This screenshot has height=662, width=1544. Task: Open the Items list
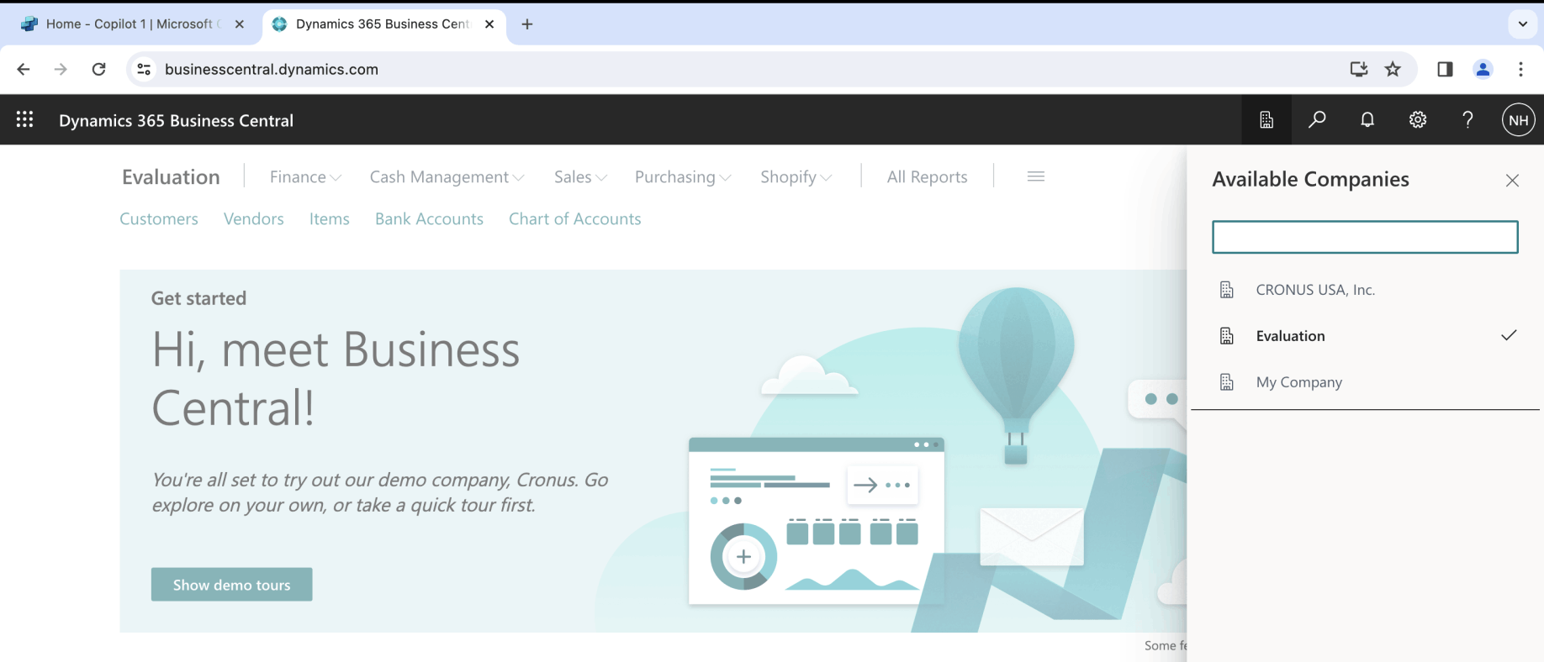(x=330, y=218)
